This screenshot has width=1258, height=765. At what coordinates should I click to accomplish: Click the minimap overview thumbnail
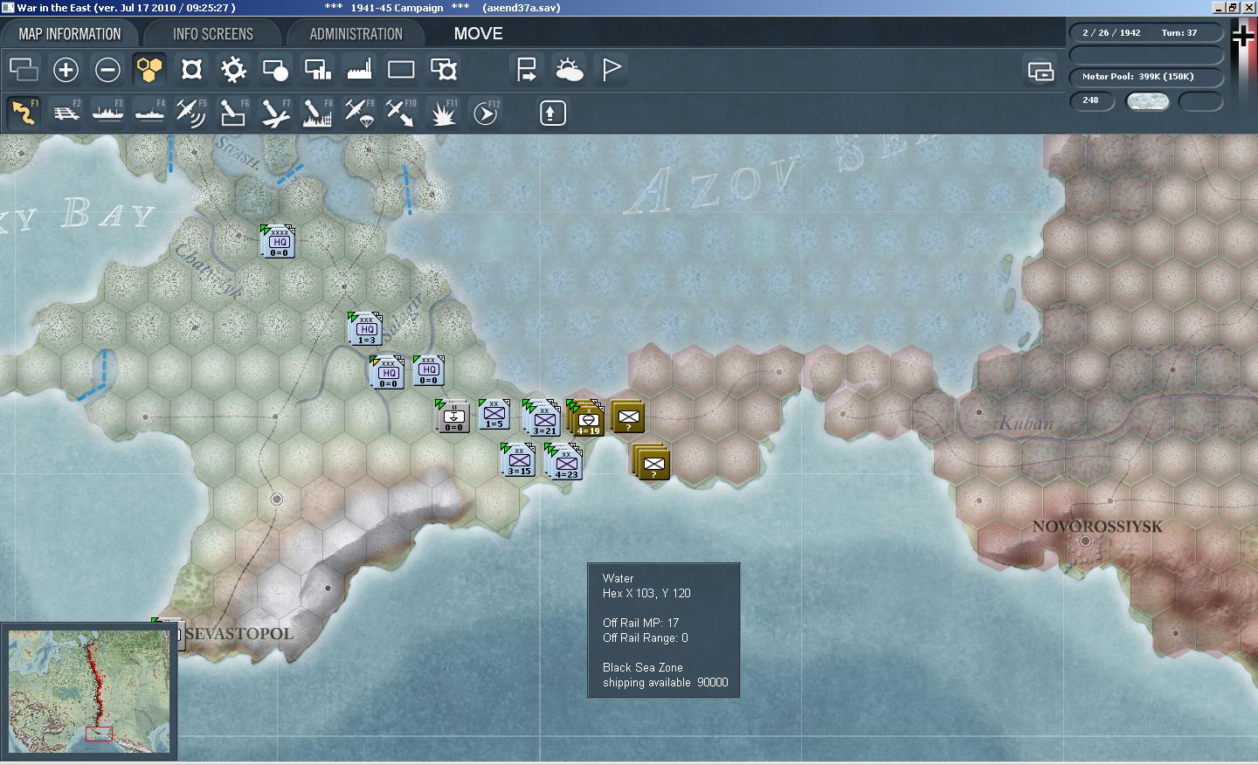click(89, 692)
